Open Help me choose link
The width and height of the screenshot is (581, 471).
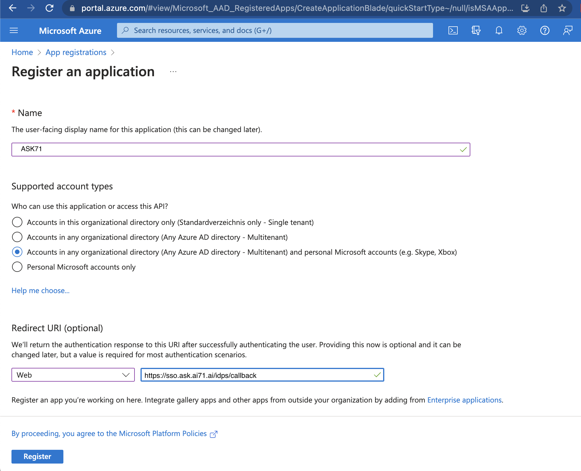point(40,291)
